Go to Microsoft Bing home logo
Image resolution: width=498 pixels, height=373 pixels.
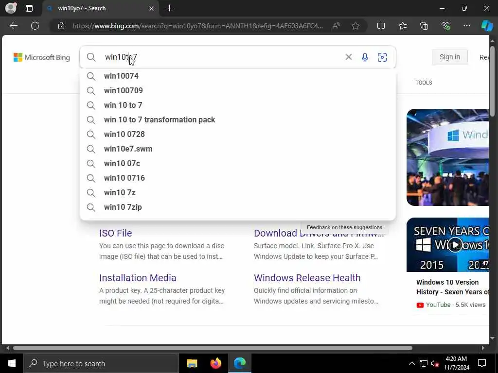(42, 57)
